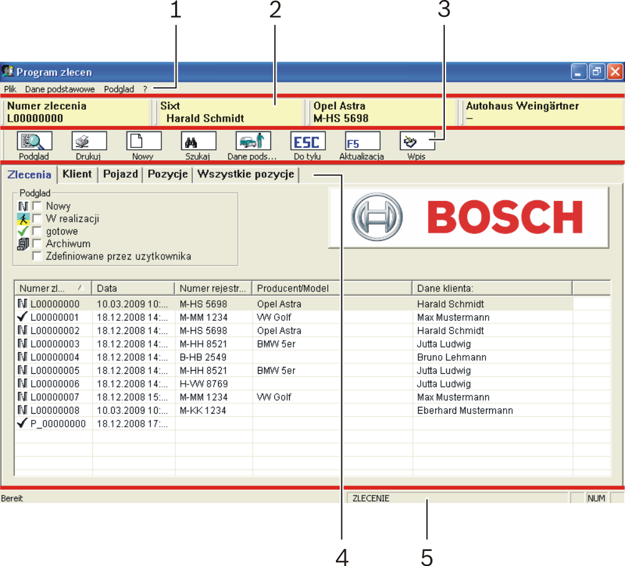Create a new order with Nowy icon
The width and height of the screenshot is (625, 566).
(x=144, y=141)
